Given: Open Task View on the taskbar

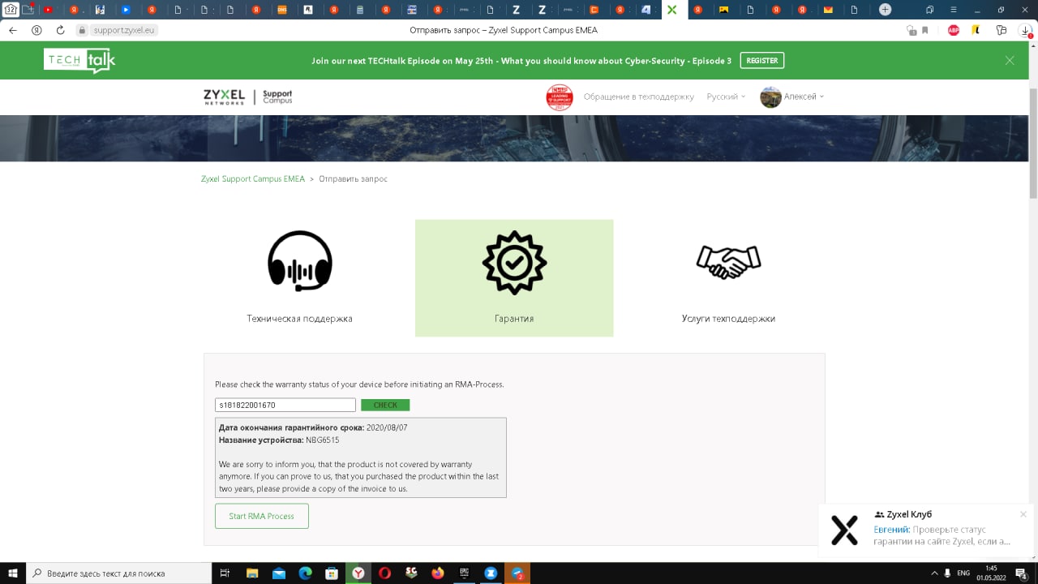Looking at the screenshot, I should pos(225,573).
